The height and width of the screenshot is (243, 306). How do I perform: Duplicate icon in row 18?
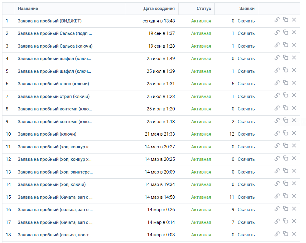(286, 234)
